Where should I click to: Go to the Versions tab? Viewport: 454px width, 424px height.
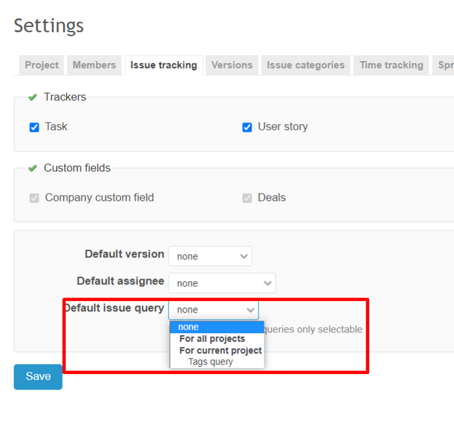pos(232,65)
